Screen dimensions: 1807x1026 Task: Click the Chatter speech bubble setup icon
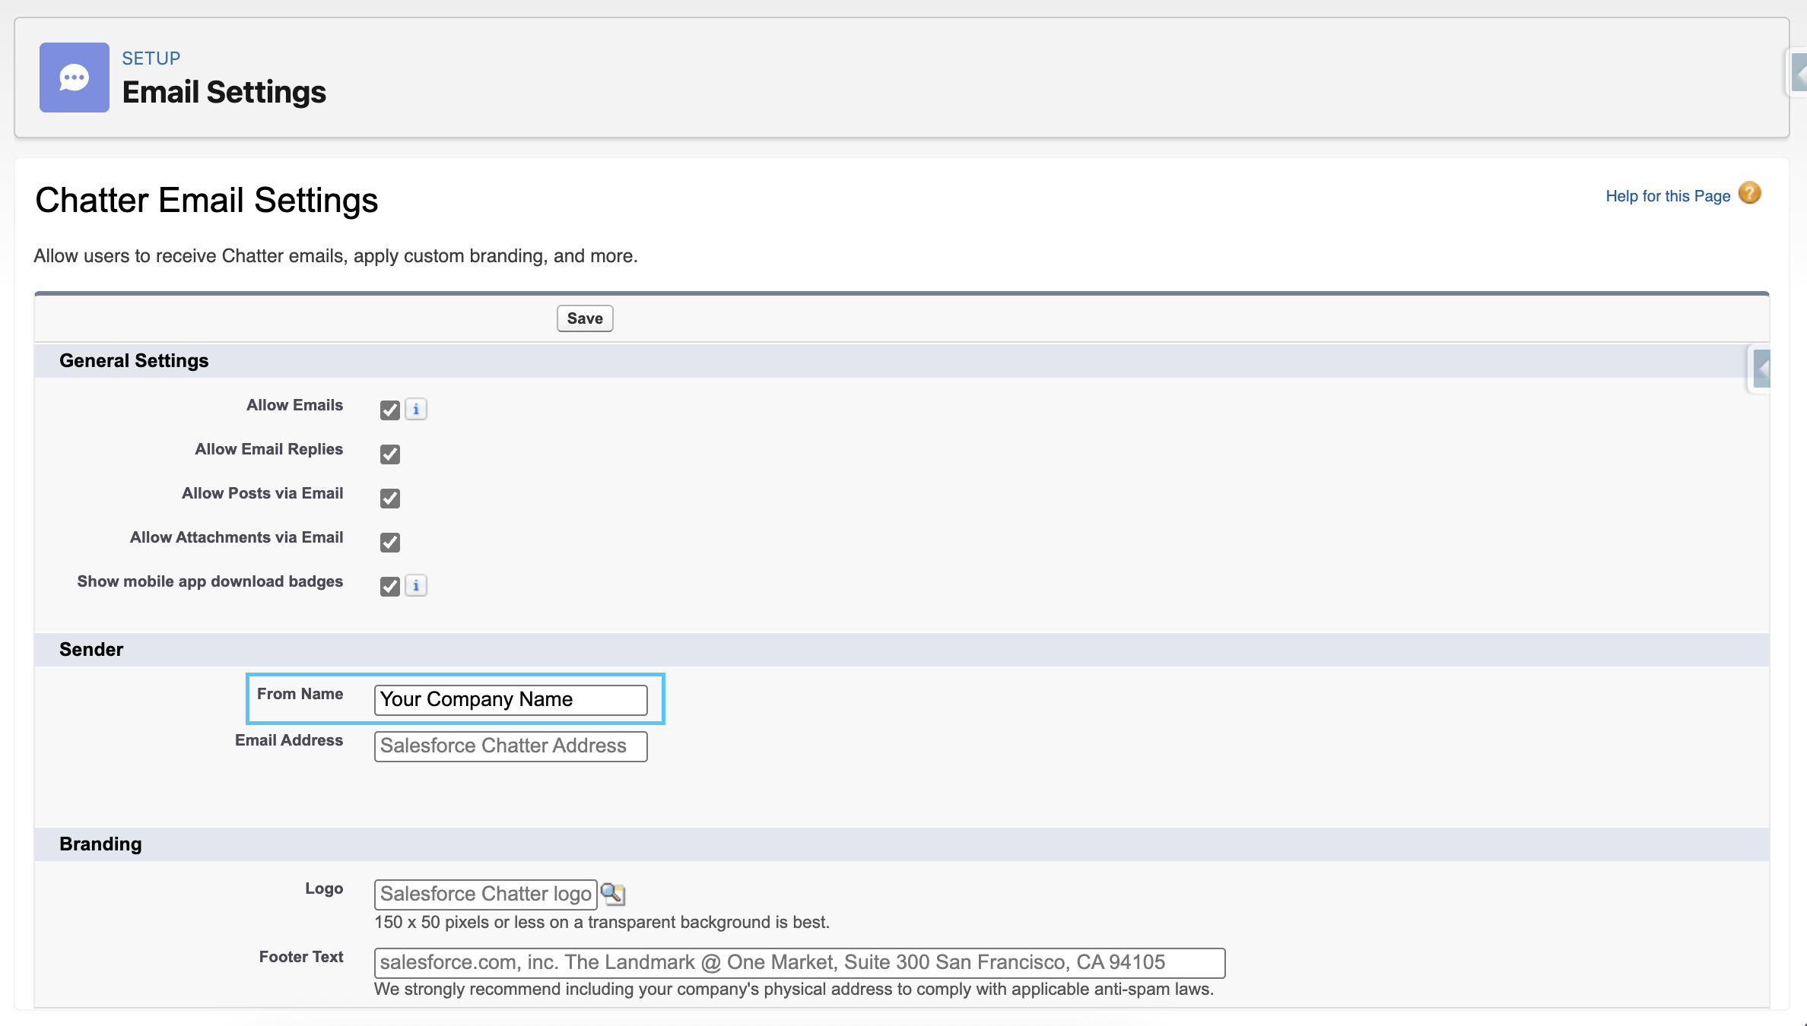(75, 78)
